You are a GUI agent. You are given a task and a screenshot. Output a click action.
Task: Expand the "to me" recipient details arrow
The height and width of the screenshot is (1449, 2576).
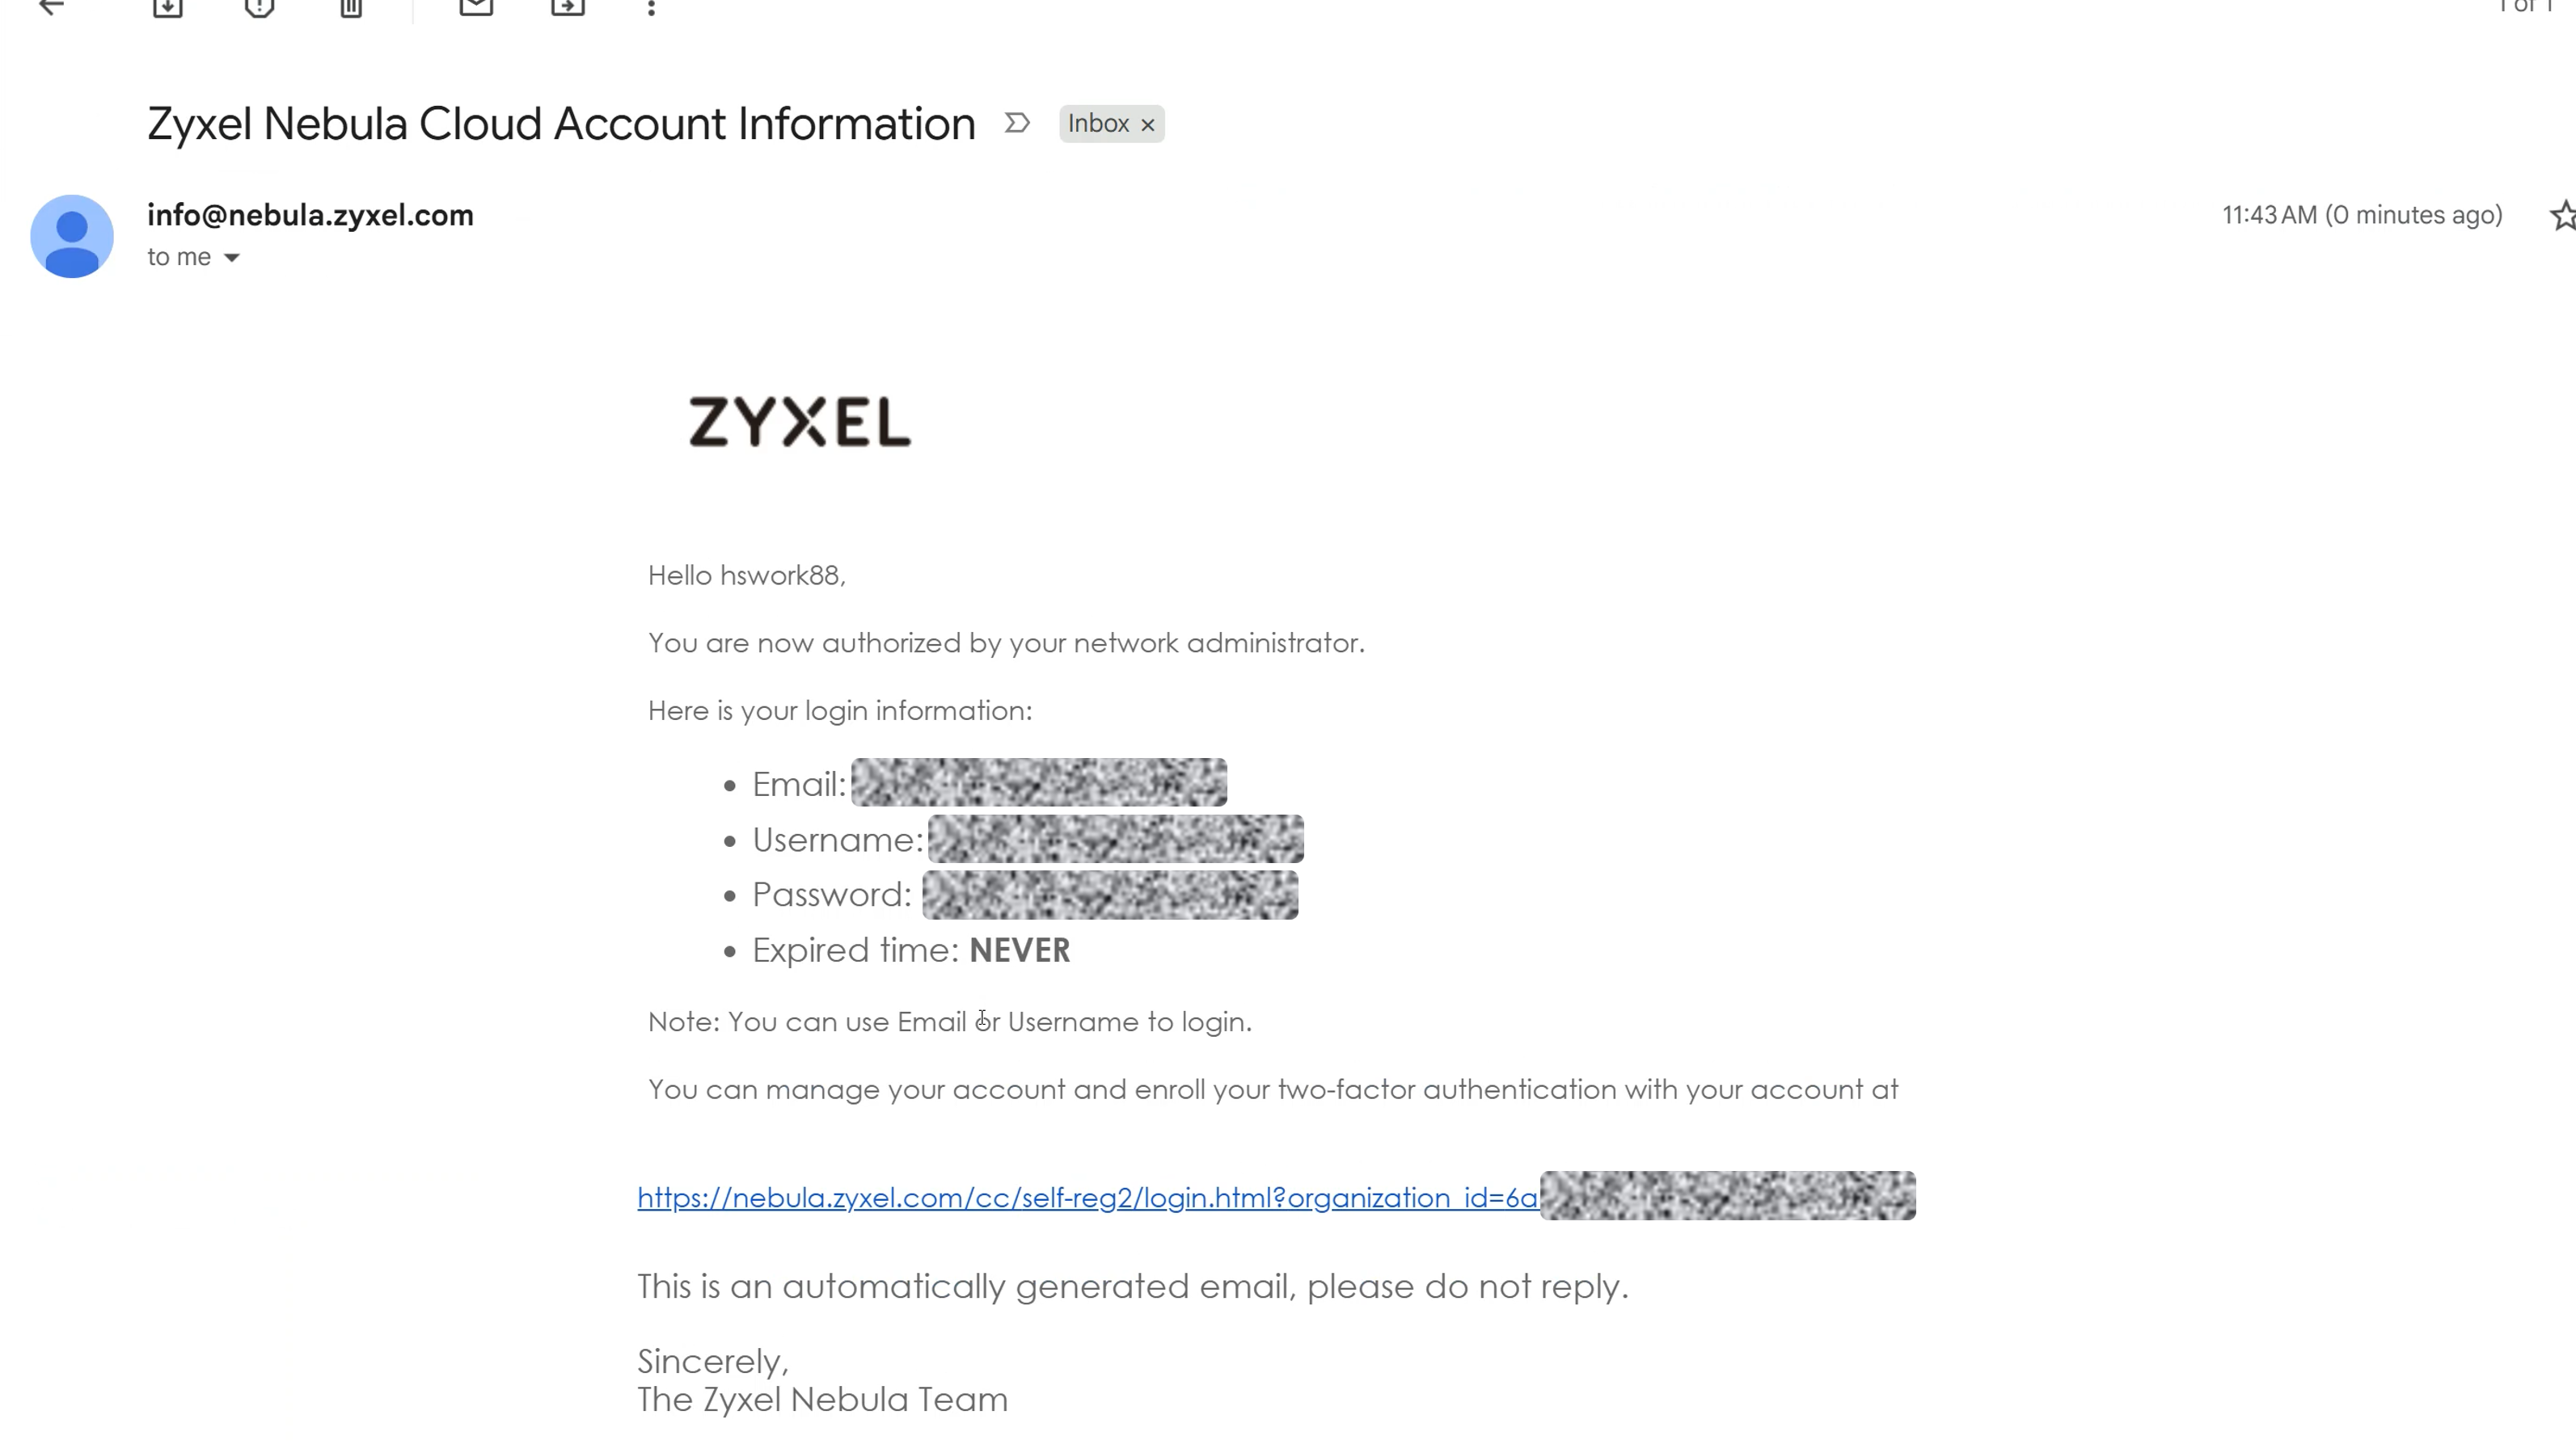[232, 258]
